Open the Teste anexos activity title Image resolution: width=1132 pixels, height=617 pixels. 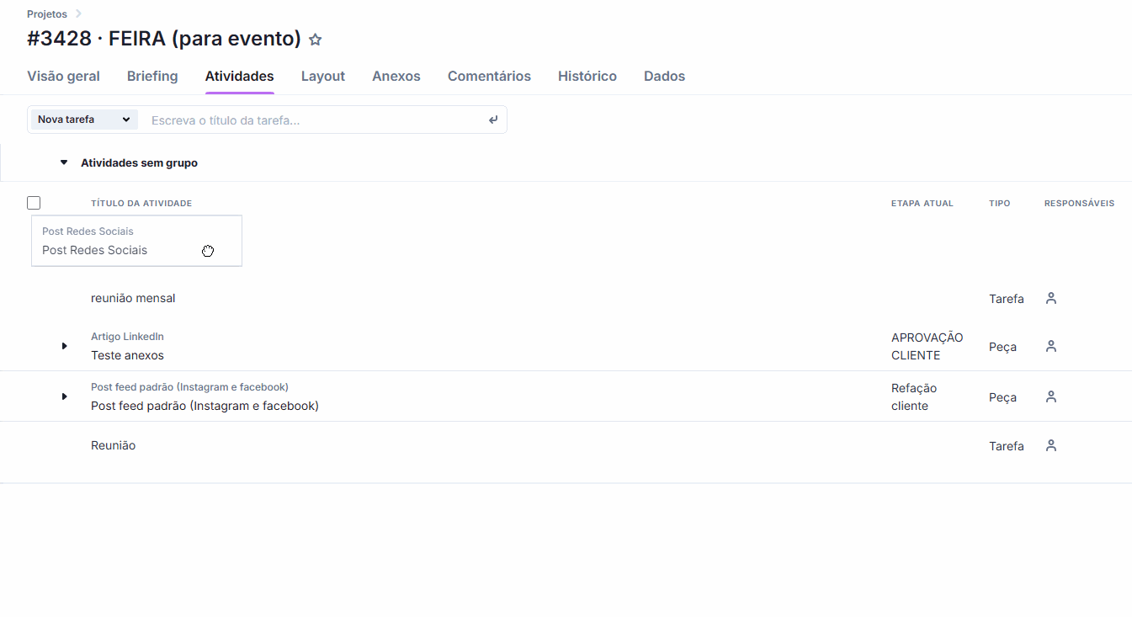pos(127,355)
